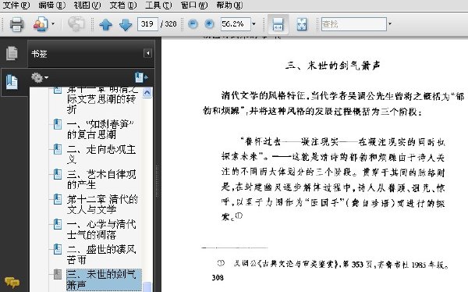Click the 书签 panel title

click(x=40, y=54)
